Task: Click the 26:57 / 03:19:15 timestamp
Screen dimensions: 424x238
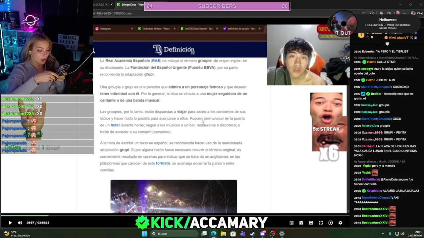Action: pyautogui.click(x=38, y=223)
